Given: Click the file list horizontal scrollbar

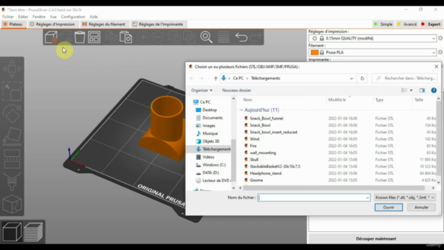Looking at the screenshot, I should (x=334, y=188).
